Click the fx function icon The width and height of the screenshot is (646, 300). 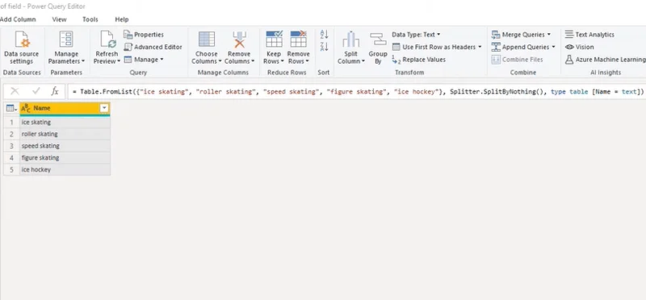point(55,91)
